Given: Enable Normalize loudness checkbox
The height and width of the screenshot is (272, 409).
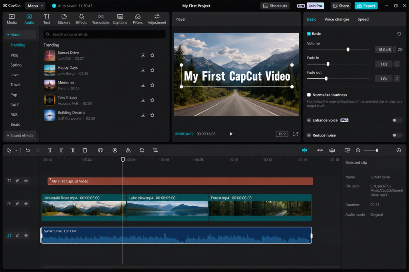Looking at the screenshot, I should pos(309,95).
